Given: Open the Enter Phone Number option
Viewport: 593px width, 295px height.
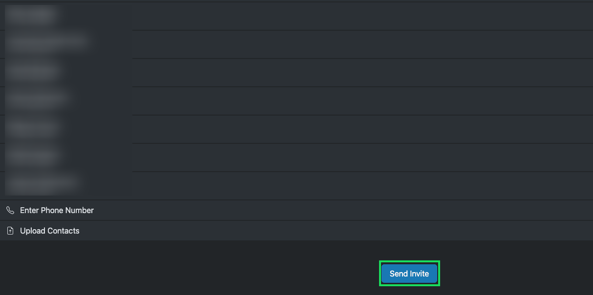Looking at the screenshot, I should point(57,210).
